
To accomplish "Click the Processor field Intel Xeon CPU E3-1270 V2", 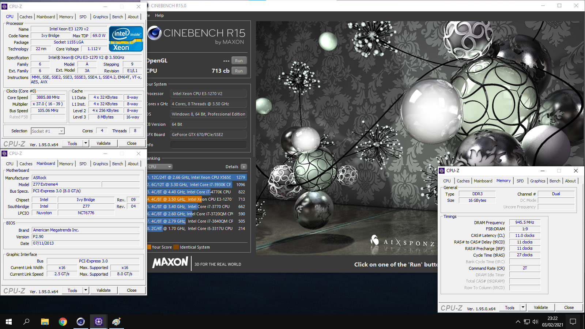I will pos(208,94).
